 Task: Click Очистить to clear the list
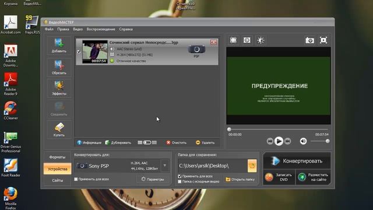click(x=176, y=142)
